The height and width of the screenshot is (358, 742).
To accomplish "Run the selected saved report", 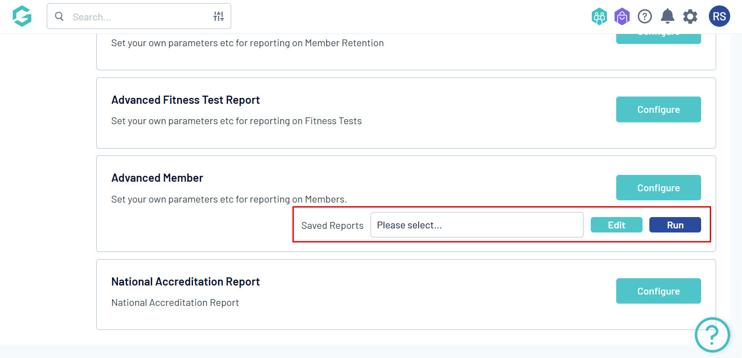I will tap(675, 225).
